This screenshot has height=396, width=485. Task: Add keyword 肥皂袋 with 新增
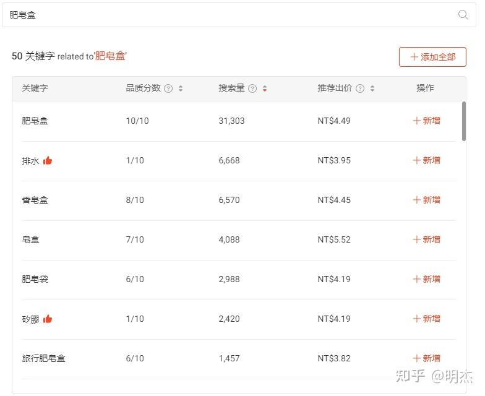(426, 279)
